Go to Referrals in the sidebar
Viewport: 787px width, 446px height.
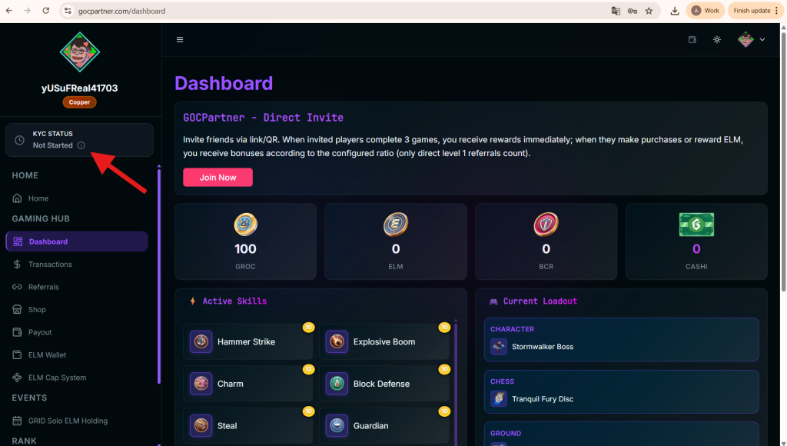point(43,287)
